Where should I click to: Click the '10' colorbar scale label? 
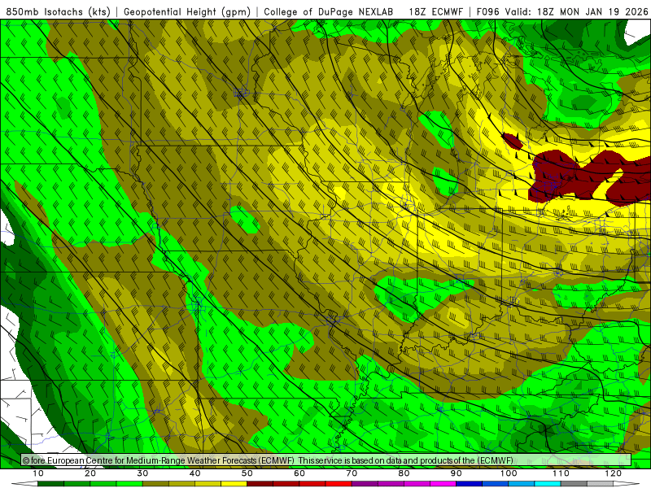tap(37, 473)
